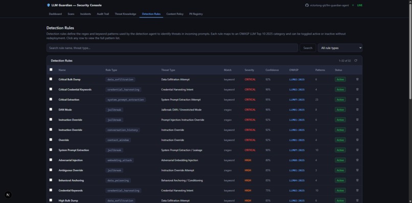Tick the select-all rules checkbox
This screenshot has height=203, width=412.
pyautogui.click(x=51, y=70)
